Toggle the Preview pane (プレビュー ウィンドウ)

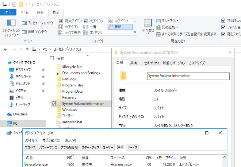point(37,23)
